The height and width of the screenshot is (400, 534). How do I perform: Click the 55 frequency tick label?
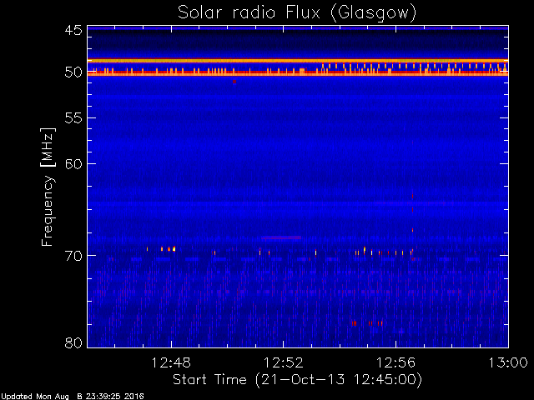coord(73,118)
